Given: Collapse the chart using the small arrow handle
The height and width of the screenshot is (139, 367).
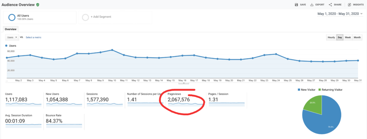Looking at the screenshot, I should 184,83.
